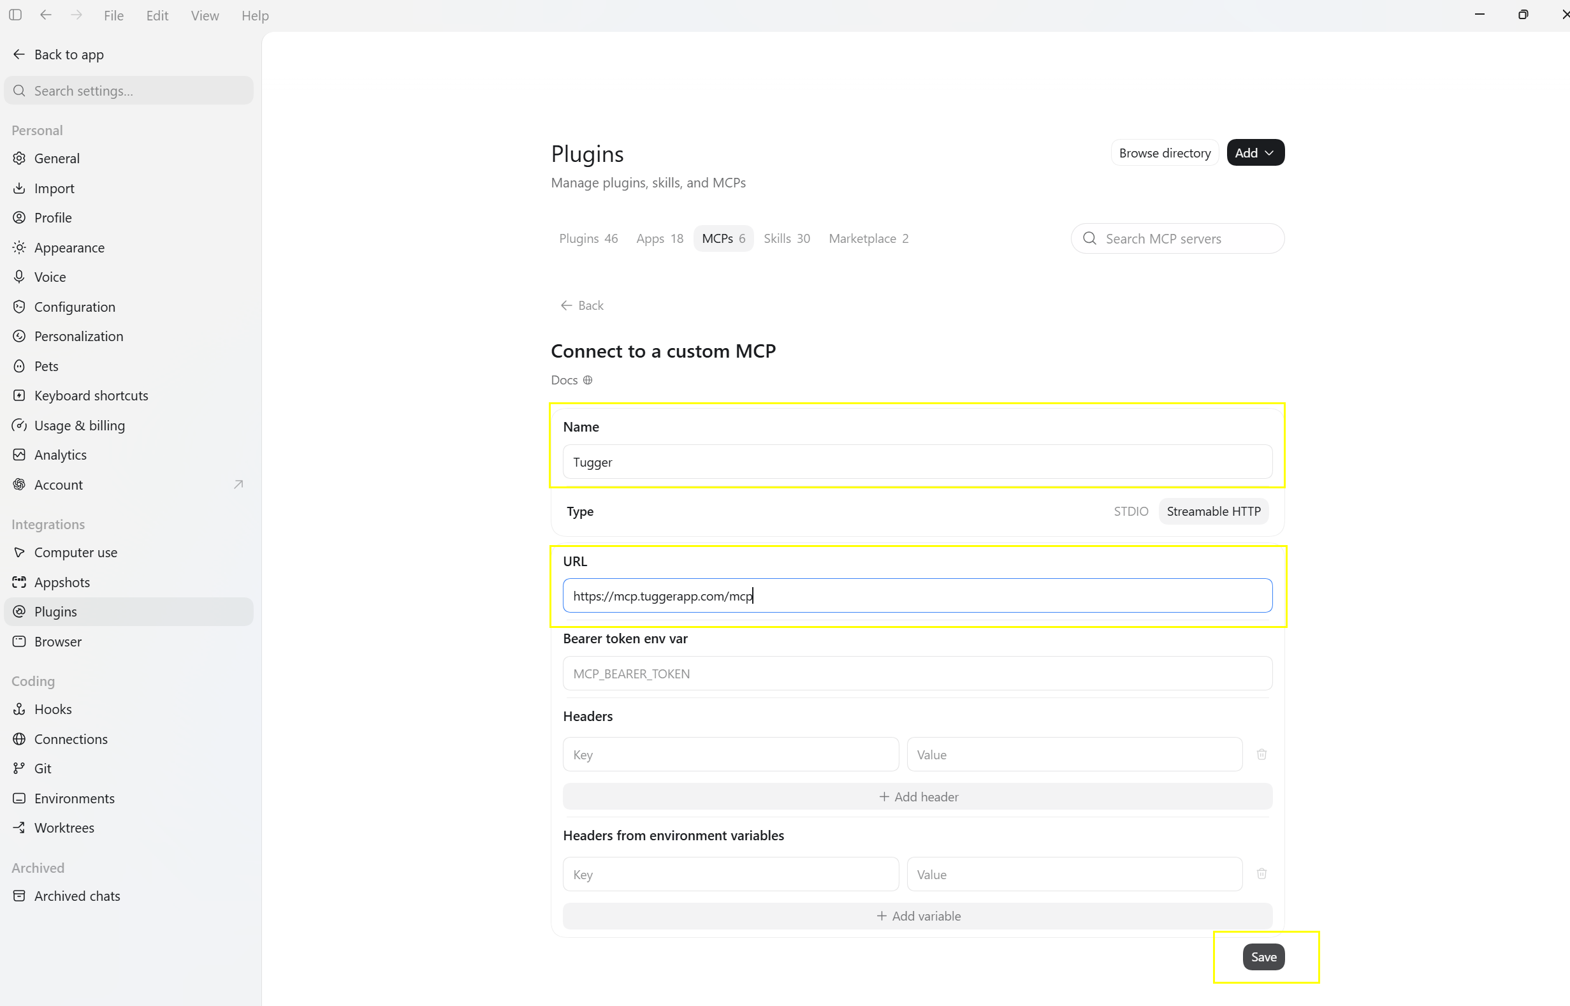Click Account external link arrow
Image resolution: width=1570 pixels, height=1006 pixels.
coord(238,485)
